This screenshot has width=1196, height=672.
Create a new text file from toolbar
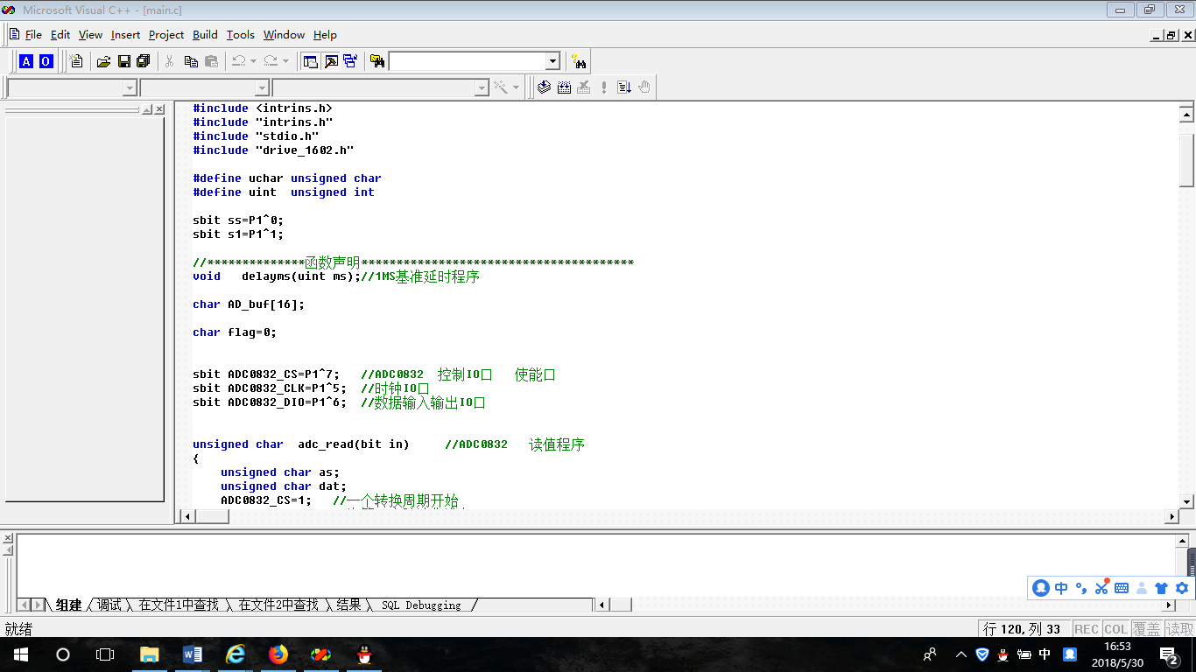[77, 61]
